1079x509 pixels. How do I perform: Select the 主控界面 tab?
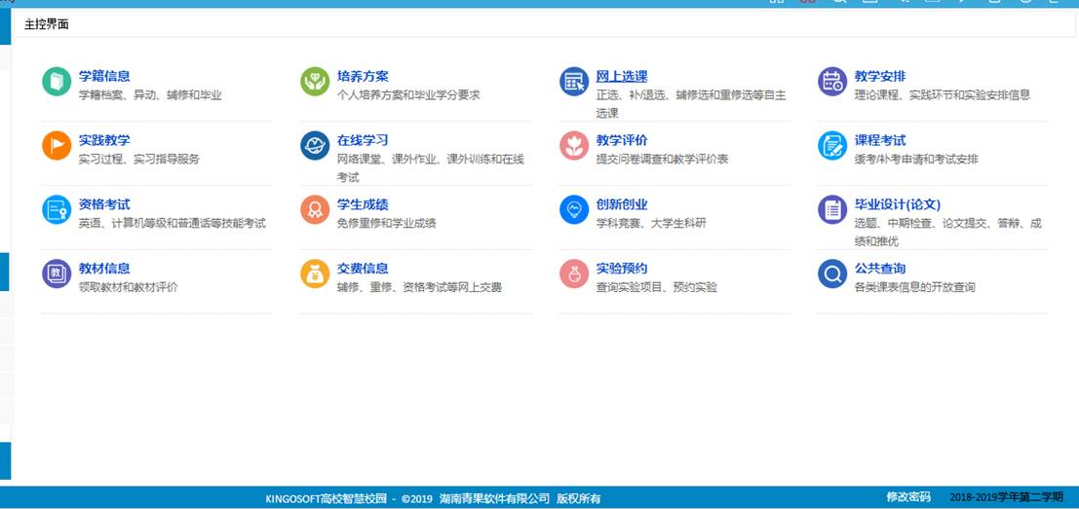46,24
